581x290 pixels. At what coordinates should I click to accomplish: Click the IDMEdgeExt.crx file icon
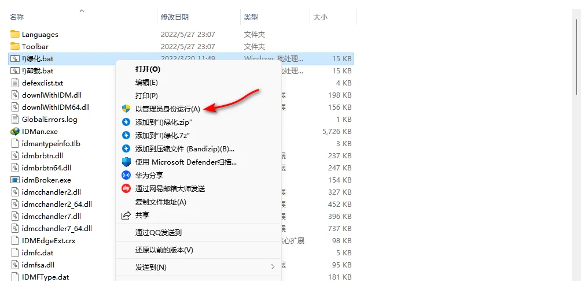(15, 241)
